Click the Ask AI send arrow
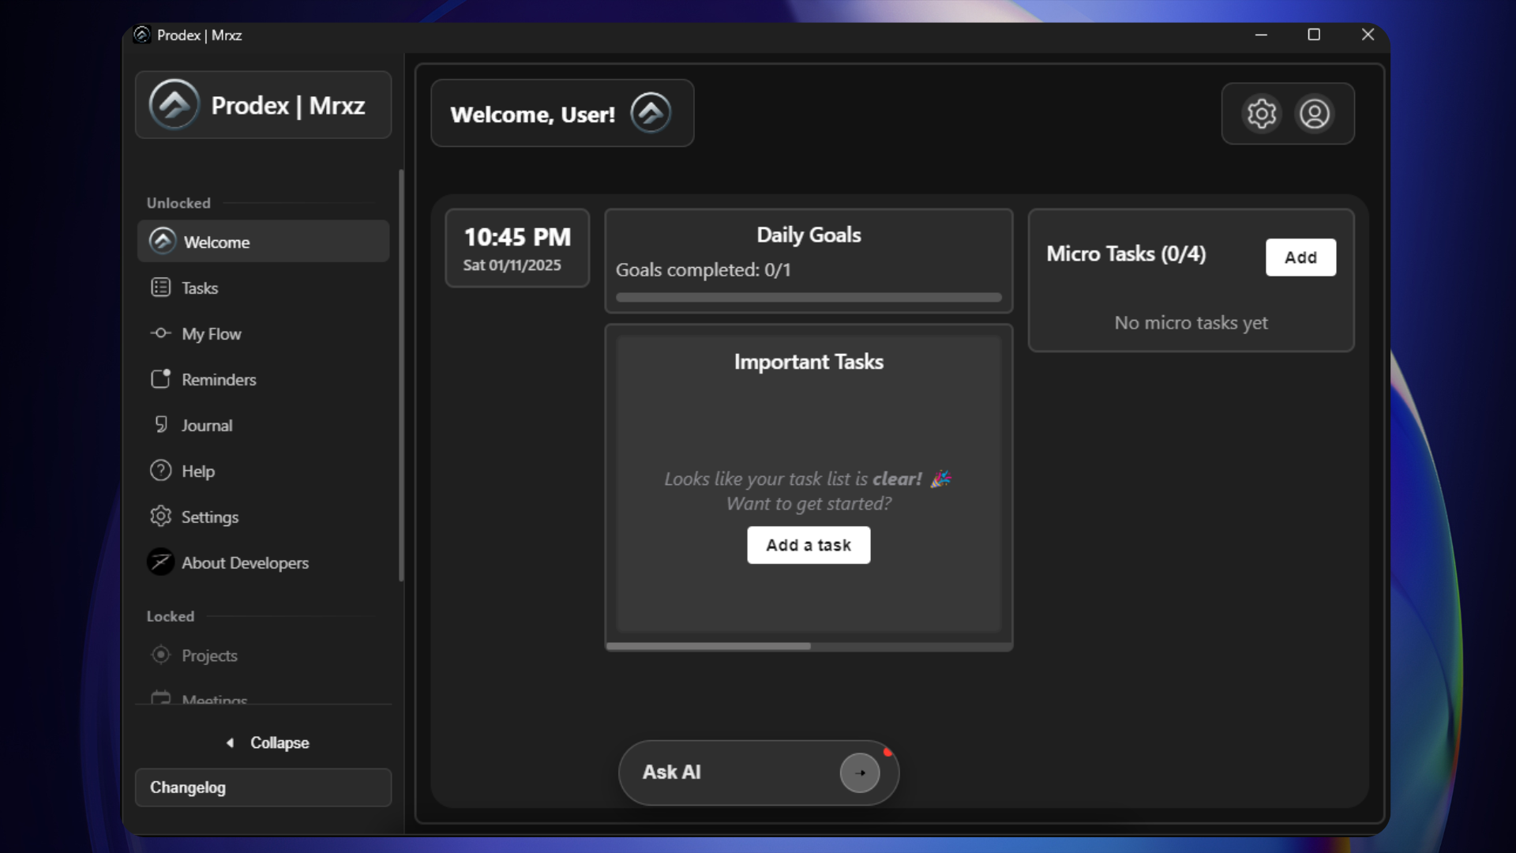Screen dimensions: 1516x853 [x=860, y=773]
